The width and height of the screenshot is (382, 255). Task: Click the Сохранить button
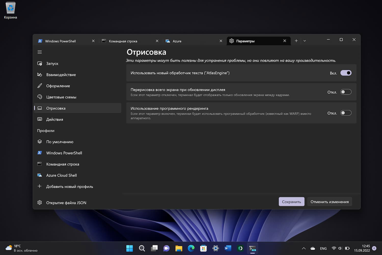tap(291, 202)
